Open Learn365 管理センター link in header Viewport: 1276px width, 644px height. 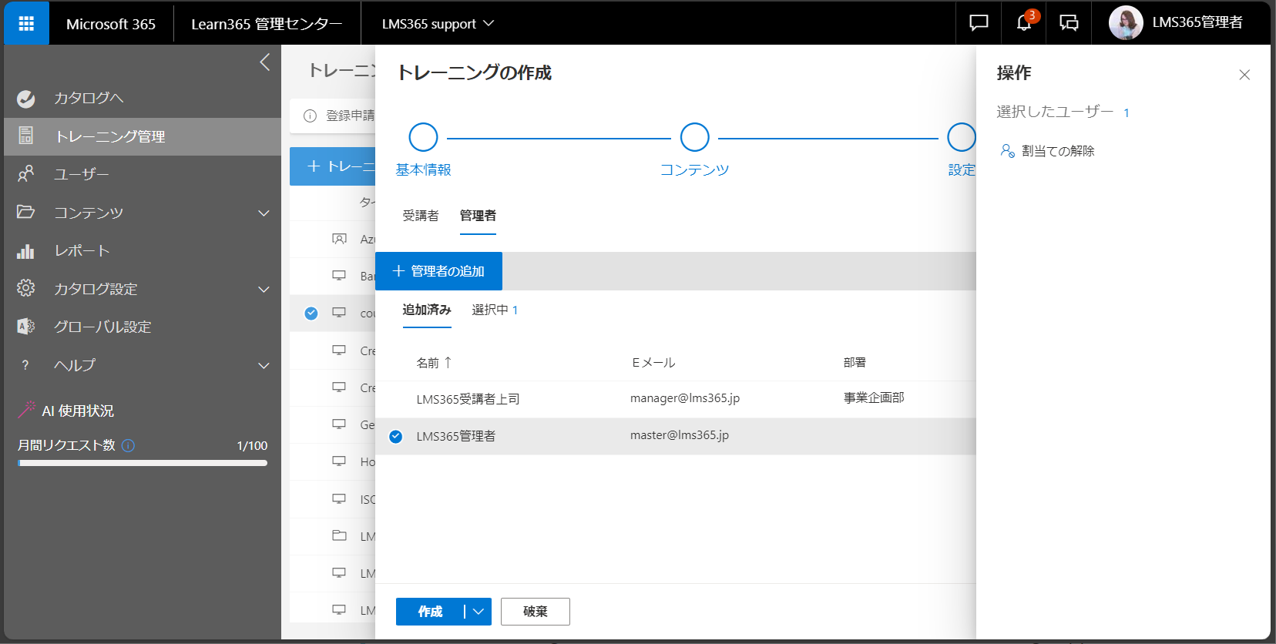pos(267,24)
